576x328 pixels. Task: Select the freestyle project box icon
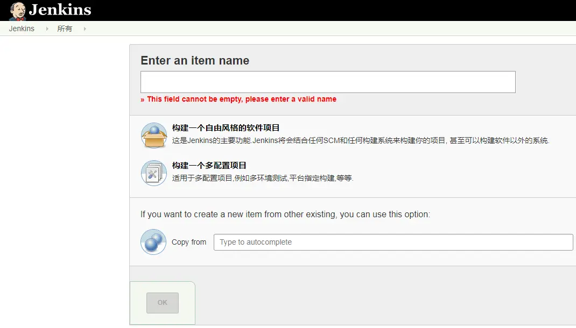click(154, 136)
